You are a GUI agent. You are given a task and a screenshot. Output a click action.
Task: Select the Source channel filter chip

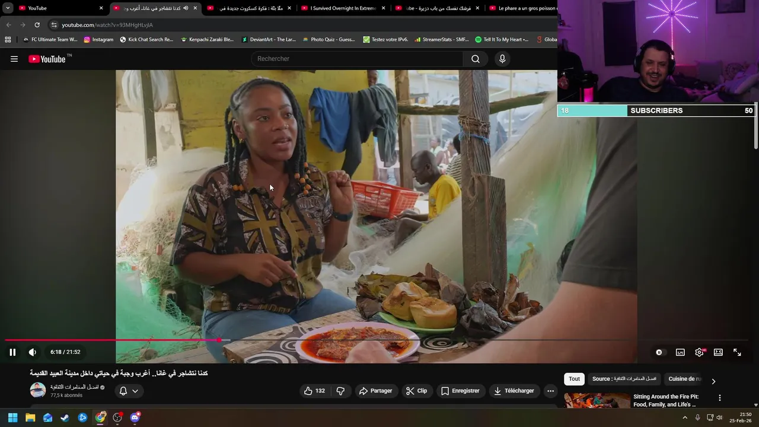[x=624, y=379]
